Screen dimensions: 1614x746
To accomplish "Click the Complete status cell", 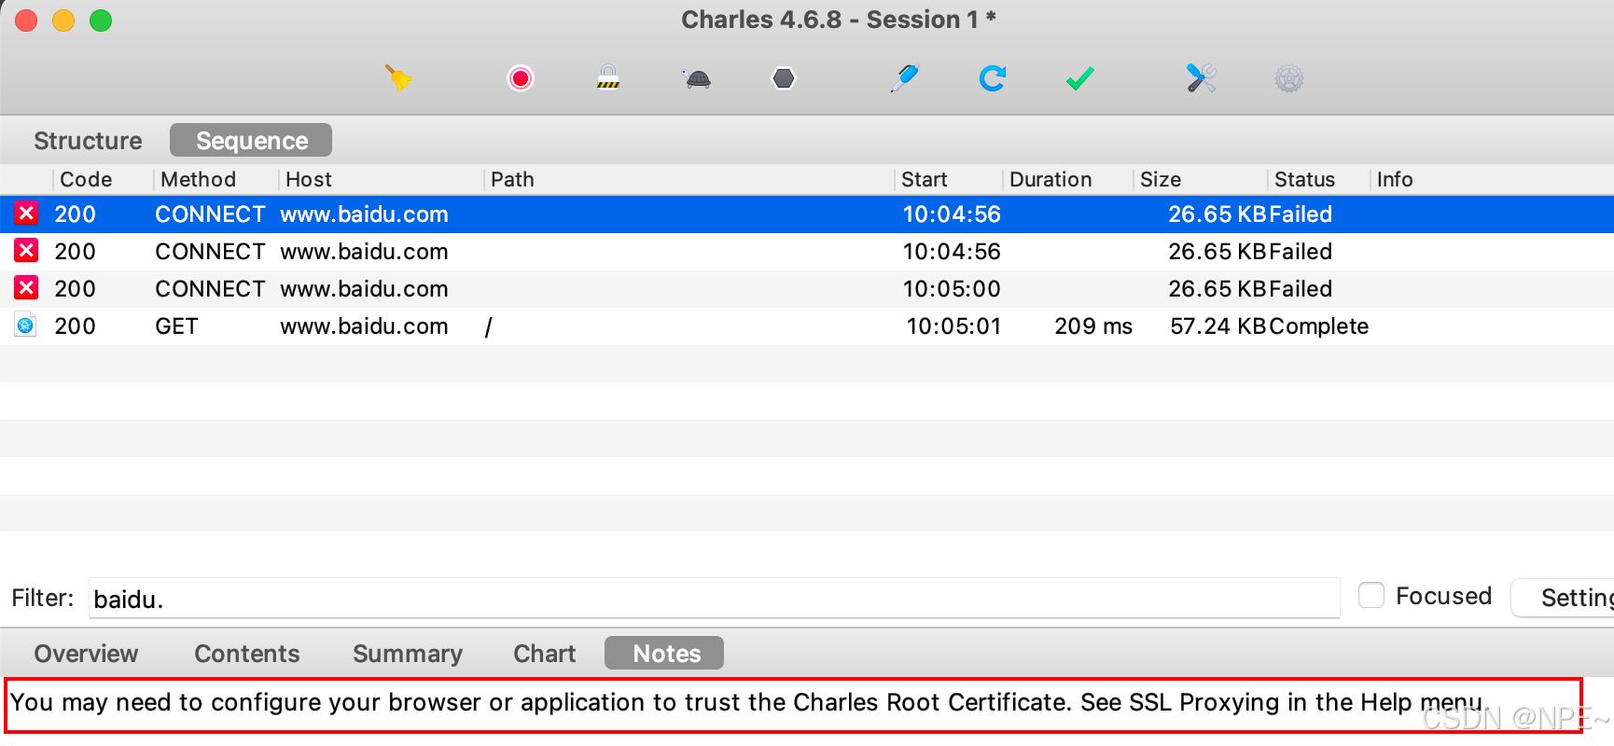I will 1318,326.
